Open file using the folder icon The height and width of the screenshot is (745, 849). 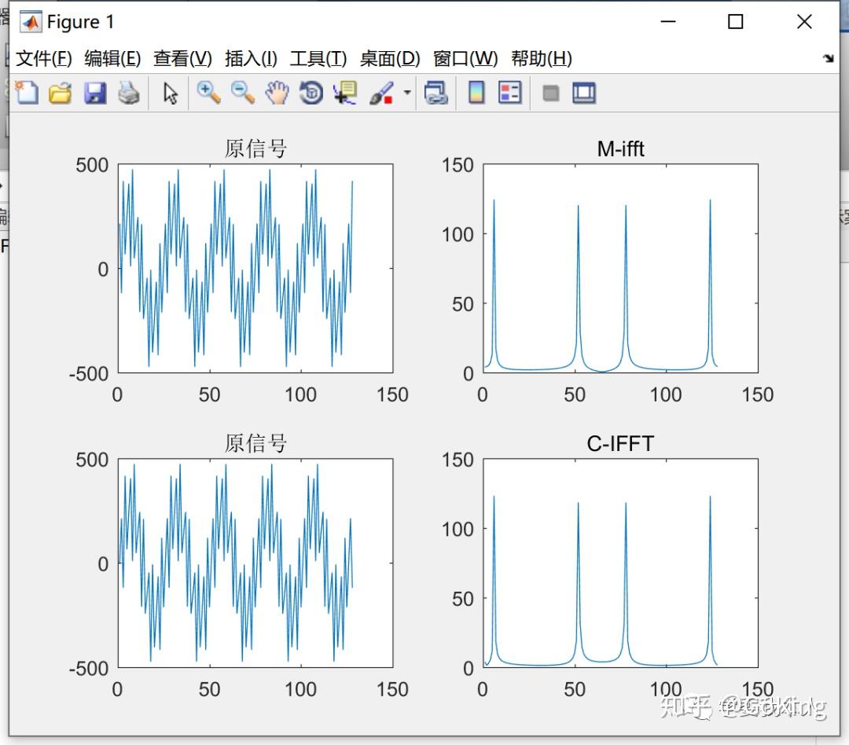[x=60, y=93]
